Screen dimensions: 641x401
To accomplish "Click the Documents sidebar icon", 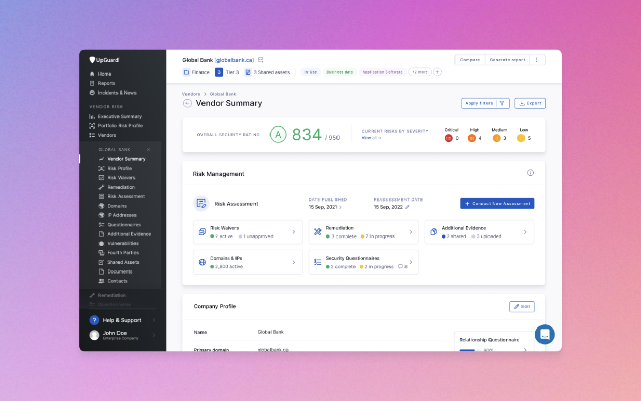I will coord(102,271).
